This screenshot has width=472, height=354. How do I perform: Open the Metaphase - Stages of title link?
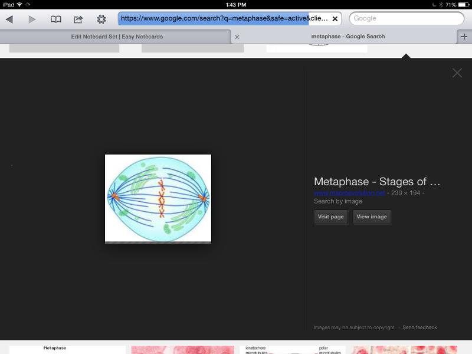click(x=377, y=181)
